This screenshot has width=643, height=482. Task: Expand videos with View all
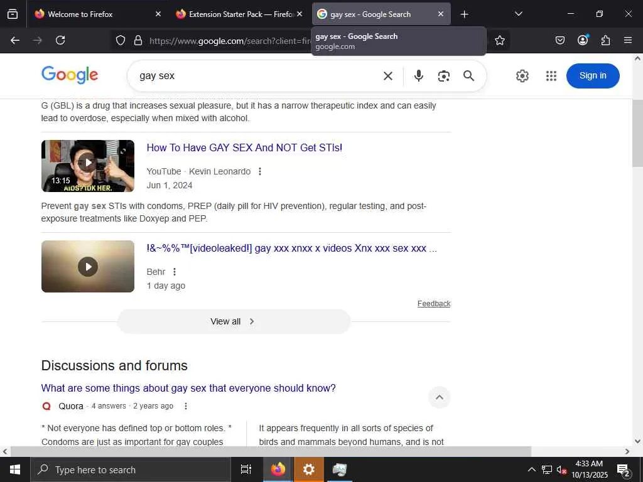(x=234, y=321)
